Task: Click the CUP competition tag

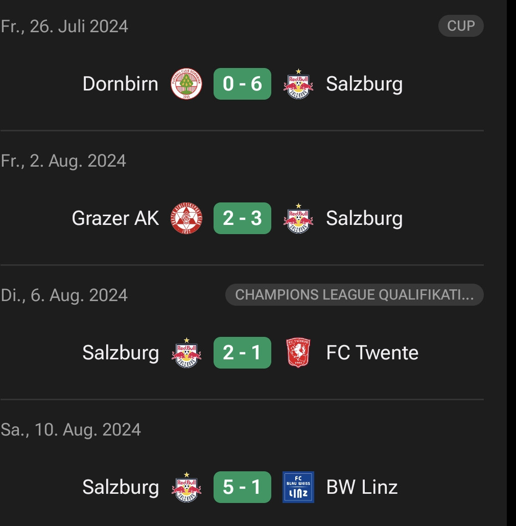Action: pos(461,26)
